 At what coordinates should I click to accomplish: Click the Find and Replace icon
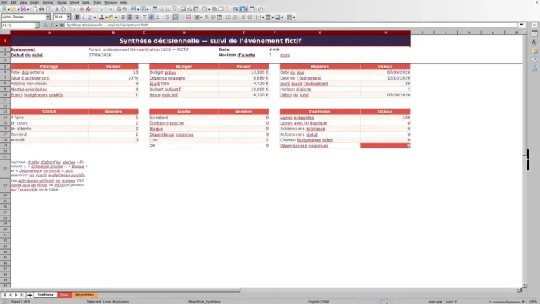(118, 9)
